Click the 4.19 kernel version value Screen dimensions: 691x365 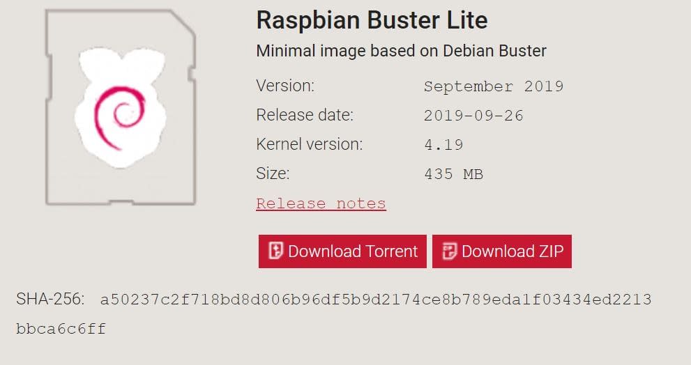click(443, 145)
